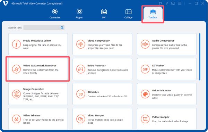This screenshot has width=208, height=132.
Task: Click the Video Compressor icon
Action: pos(81,44)
